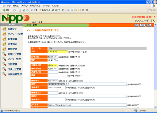Click the last toolbar icon after Research
The width and height of the screenshot is (157, 113).
(87, 10)
